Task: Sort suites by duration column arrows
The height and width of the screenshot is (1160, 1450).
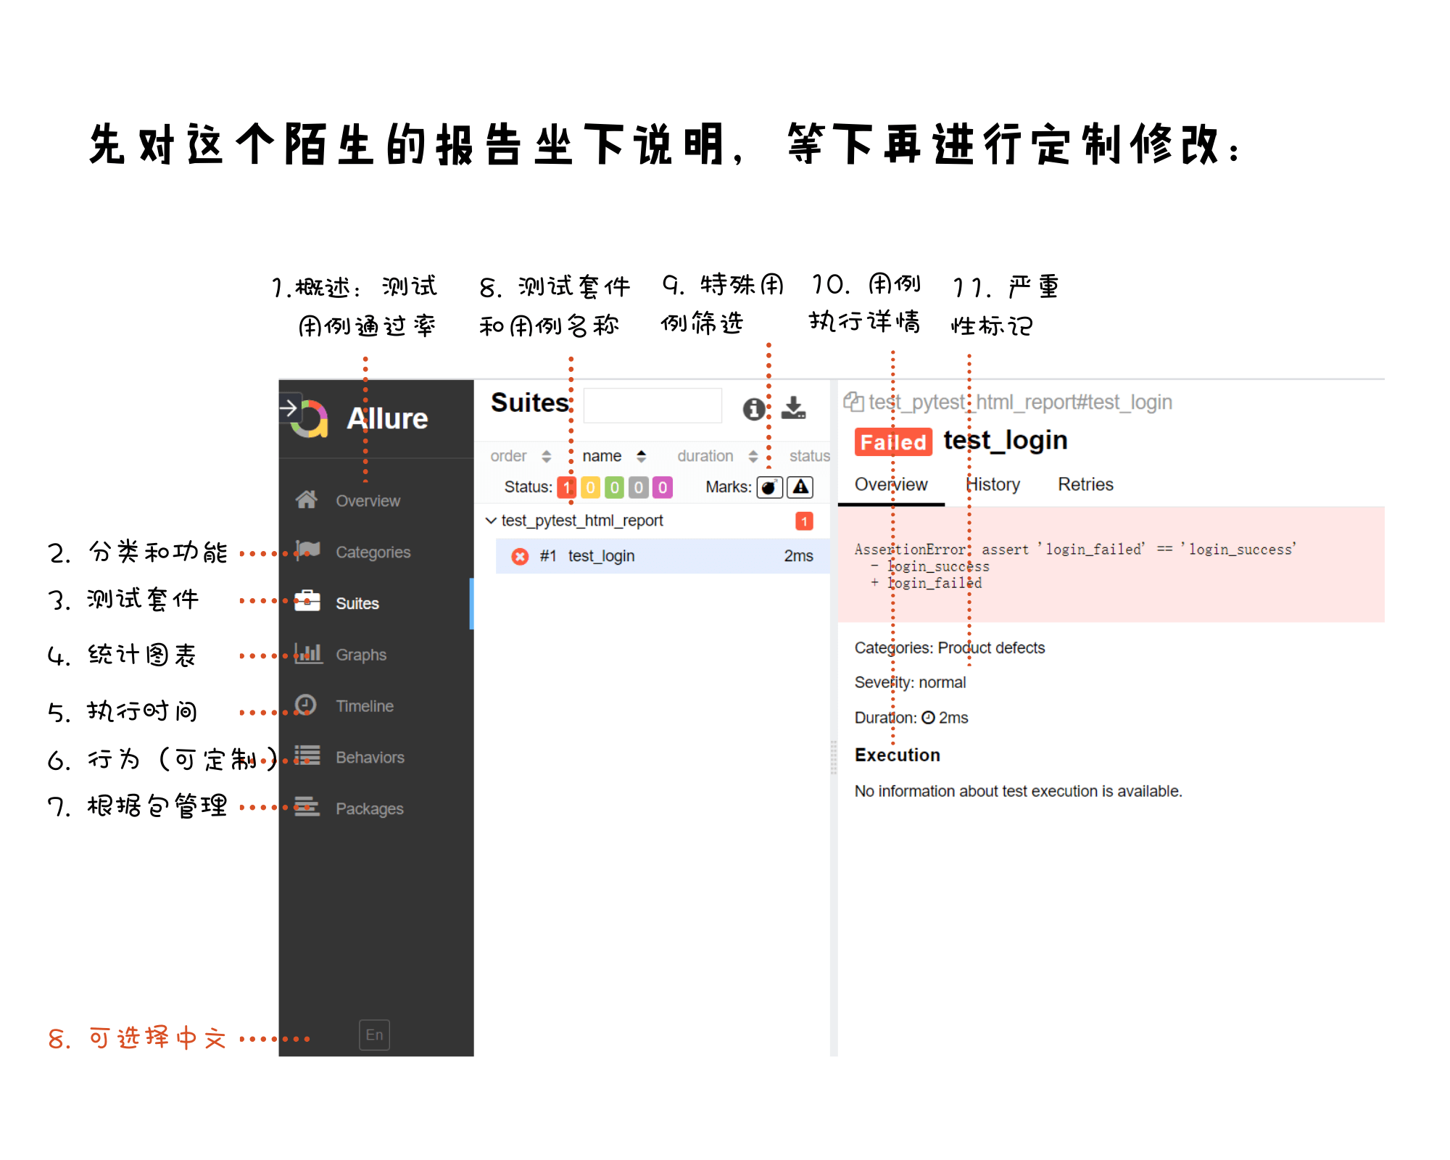Action: click(753, 456)
